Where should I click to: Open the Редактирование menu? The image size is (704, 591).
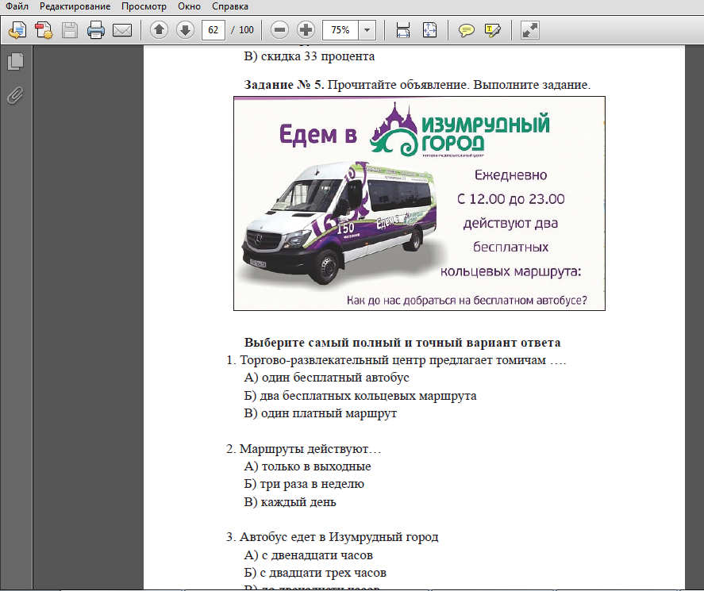click(75, 6)
